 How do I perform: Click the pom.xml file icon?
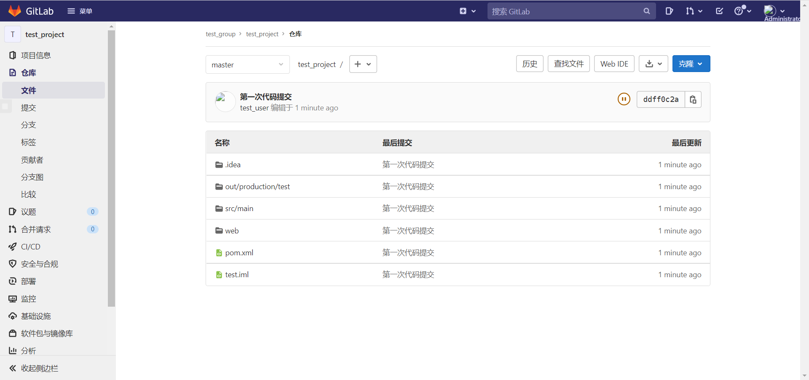[219, 253]
